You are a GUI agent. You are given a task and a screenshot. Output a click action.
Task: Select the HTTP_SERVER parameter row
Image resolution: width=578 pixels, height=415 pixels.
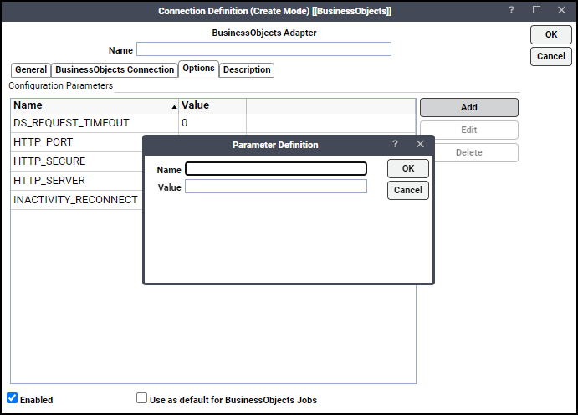(77, 181)
